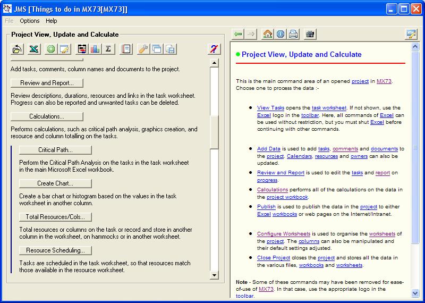Open the Options menu
Screen dimensions: 425x303
[x=30, y=21]
